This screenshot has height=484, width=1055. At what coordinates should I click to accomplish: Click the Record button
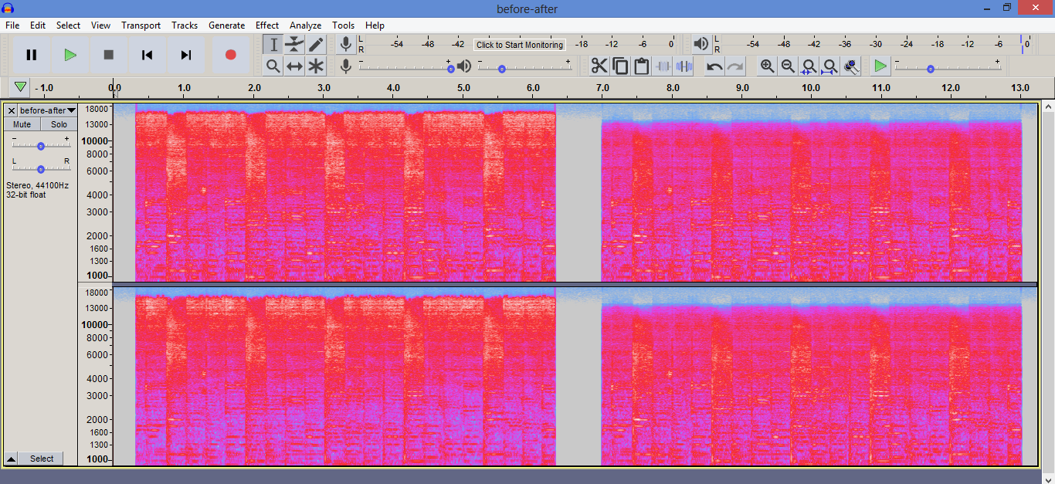tap(230, 55)
